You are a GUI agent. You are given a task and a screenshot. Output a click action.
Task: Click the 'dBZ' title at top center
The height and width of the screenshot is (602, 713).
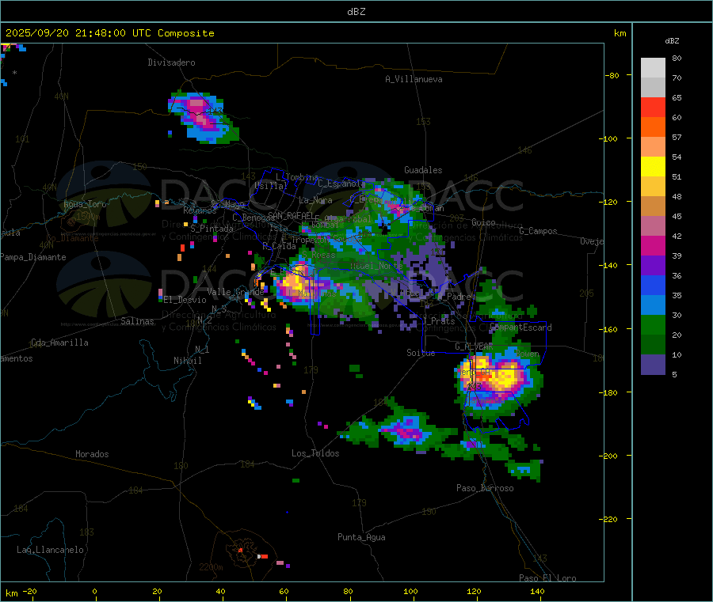coord(356,12)
